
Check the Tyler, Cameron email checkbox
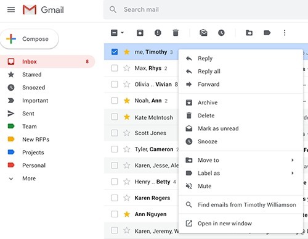pos(115,149)
